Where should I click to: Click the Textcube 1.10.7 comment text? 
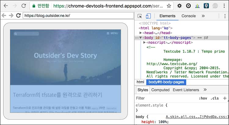click(x=194, y=51)
